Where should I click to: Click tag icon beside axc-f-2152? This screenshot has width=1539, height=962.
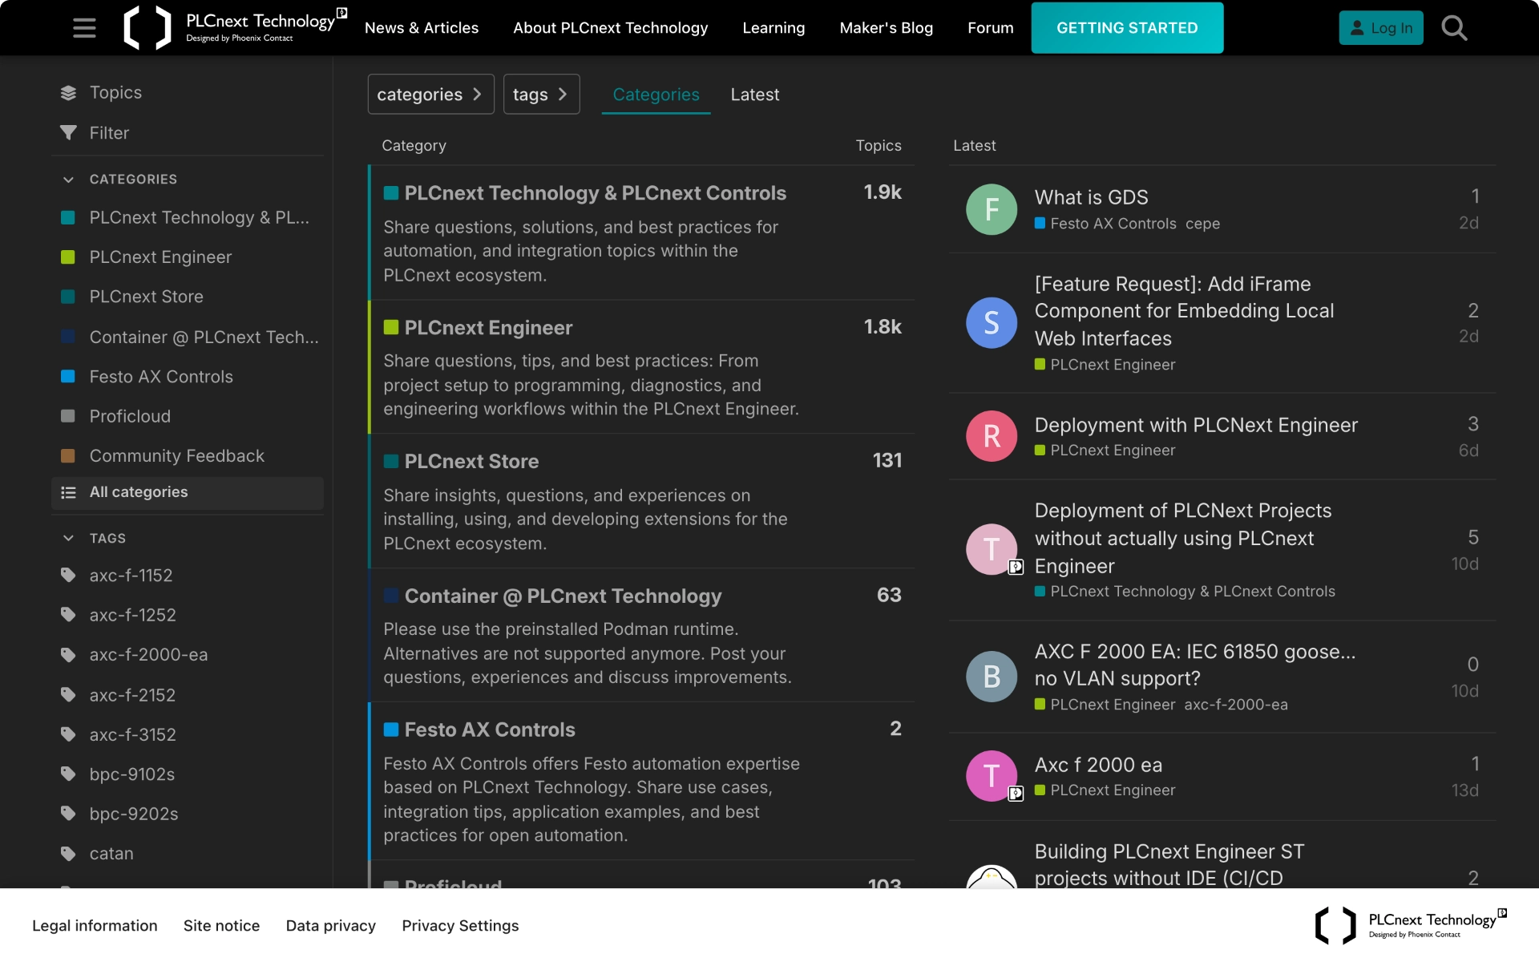tap(68, 694)
